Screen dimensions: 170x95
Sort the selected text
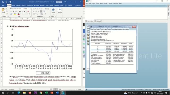pos(42,14)
